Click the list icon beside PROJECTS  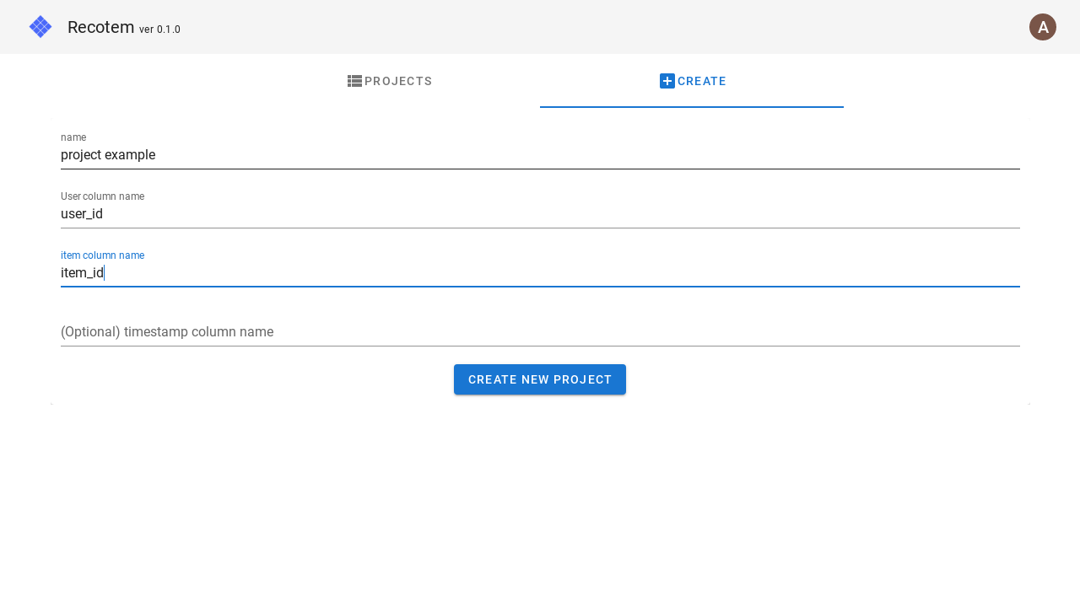tap(354, 81)
